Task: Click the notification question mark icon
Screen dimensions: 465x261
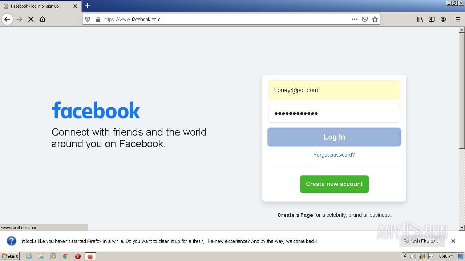Action: (12, 241)
